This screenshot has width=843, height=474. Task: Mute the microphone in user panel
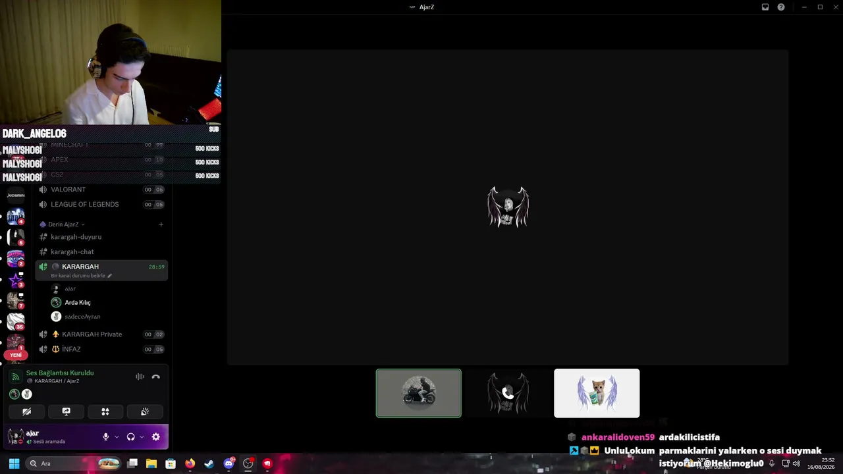coord(105,436)
